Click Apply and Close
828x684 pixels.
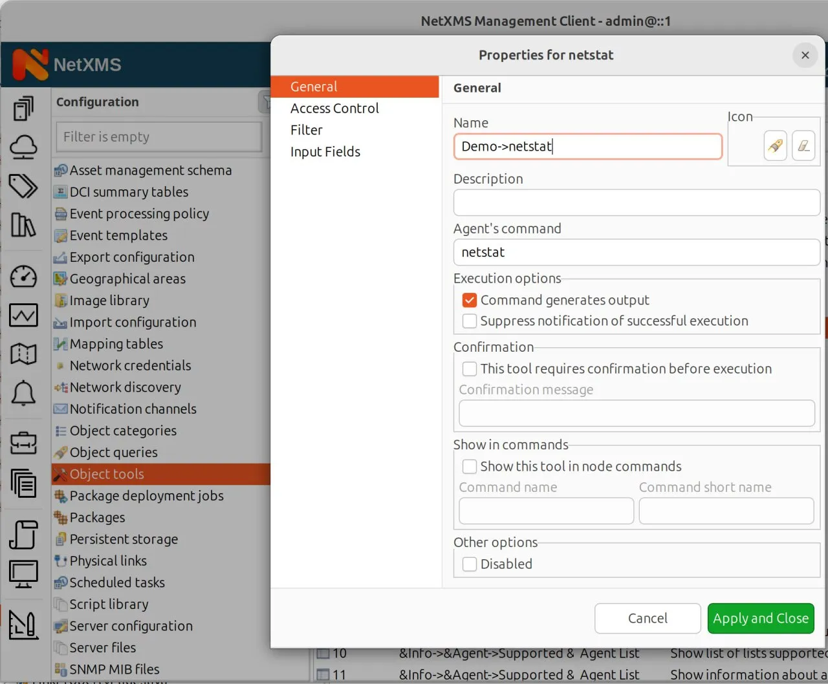(x=761, y=618)
